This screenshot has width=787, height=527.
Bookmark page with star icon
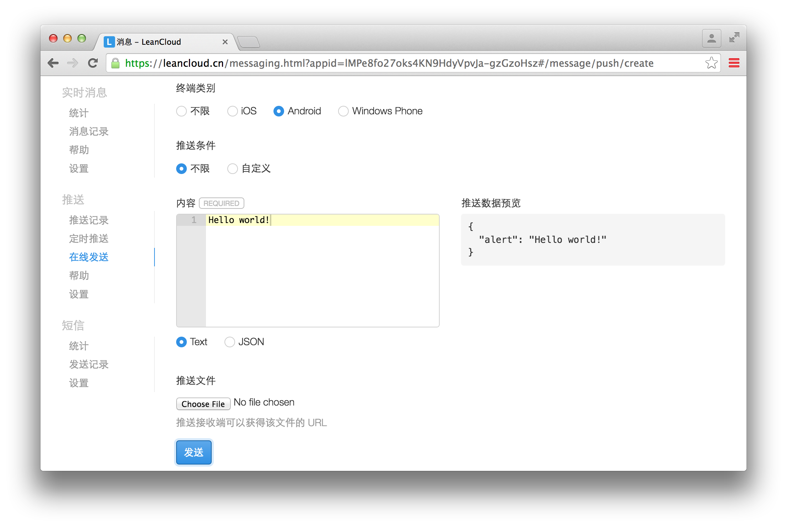[711, 63]
